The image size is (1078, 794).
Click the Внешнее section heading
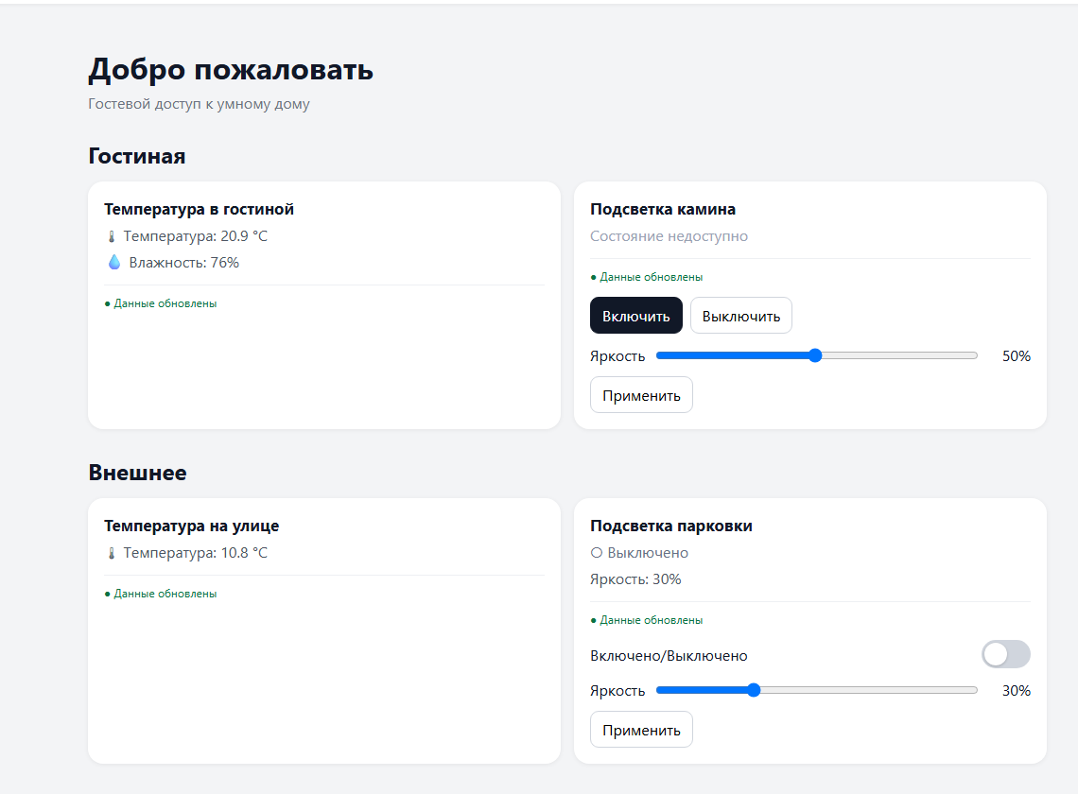(137, 473)
